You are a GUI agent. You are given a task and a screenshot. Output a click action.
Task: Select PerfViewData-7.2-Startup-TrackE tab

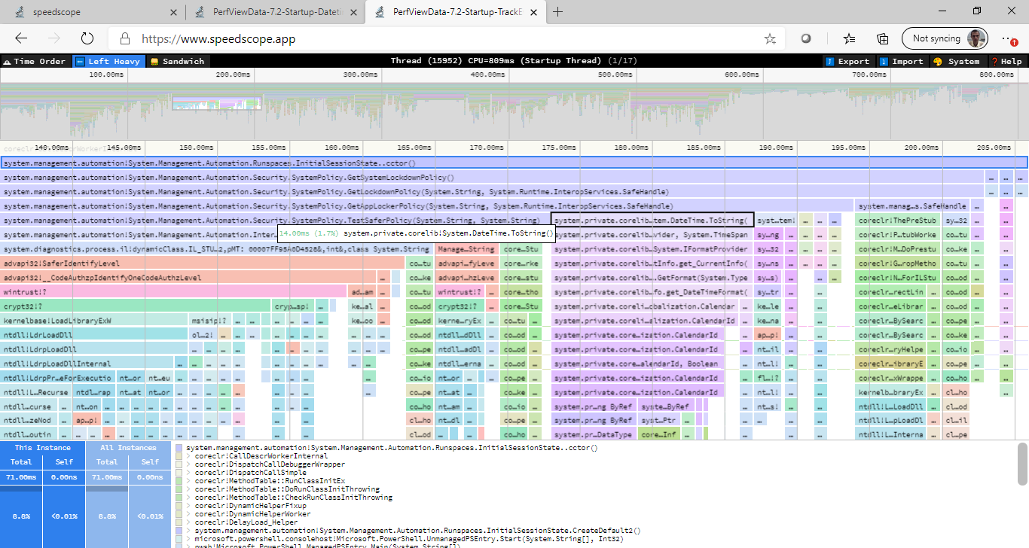click(454, 12)
